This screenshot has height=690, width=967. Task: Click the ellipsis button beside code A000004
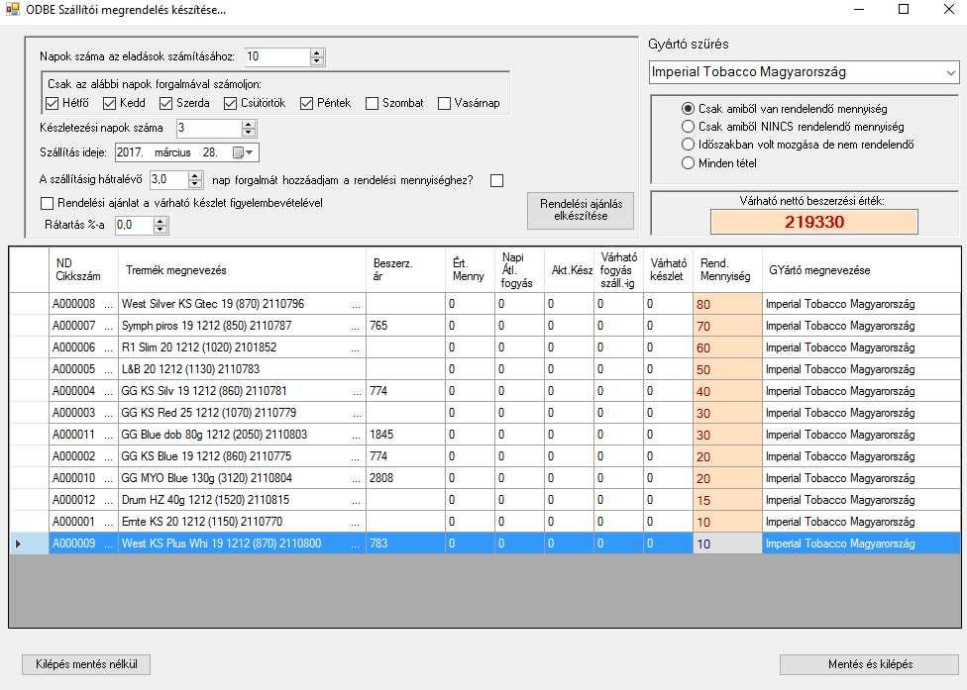coord(109,391)
